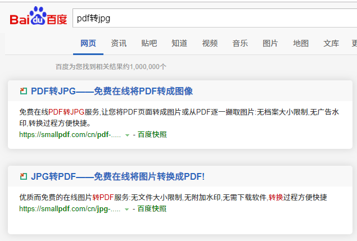The image size is (357, 241).
Task: Click the smallpdf.com/cn/jpg- URL link
Action: [x=70, y=208]
